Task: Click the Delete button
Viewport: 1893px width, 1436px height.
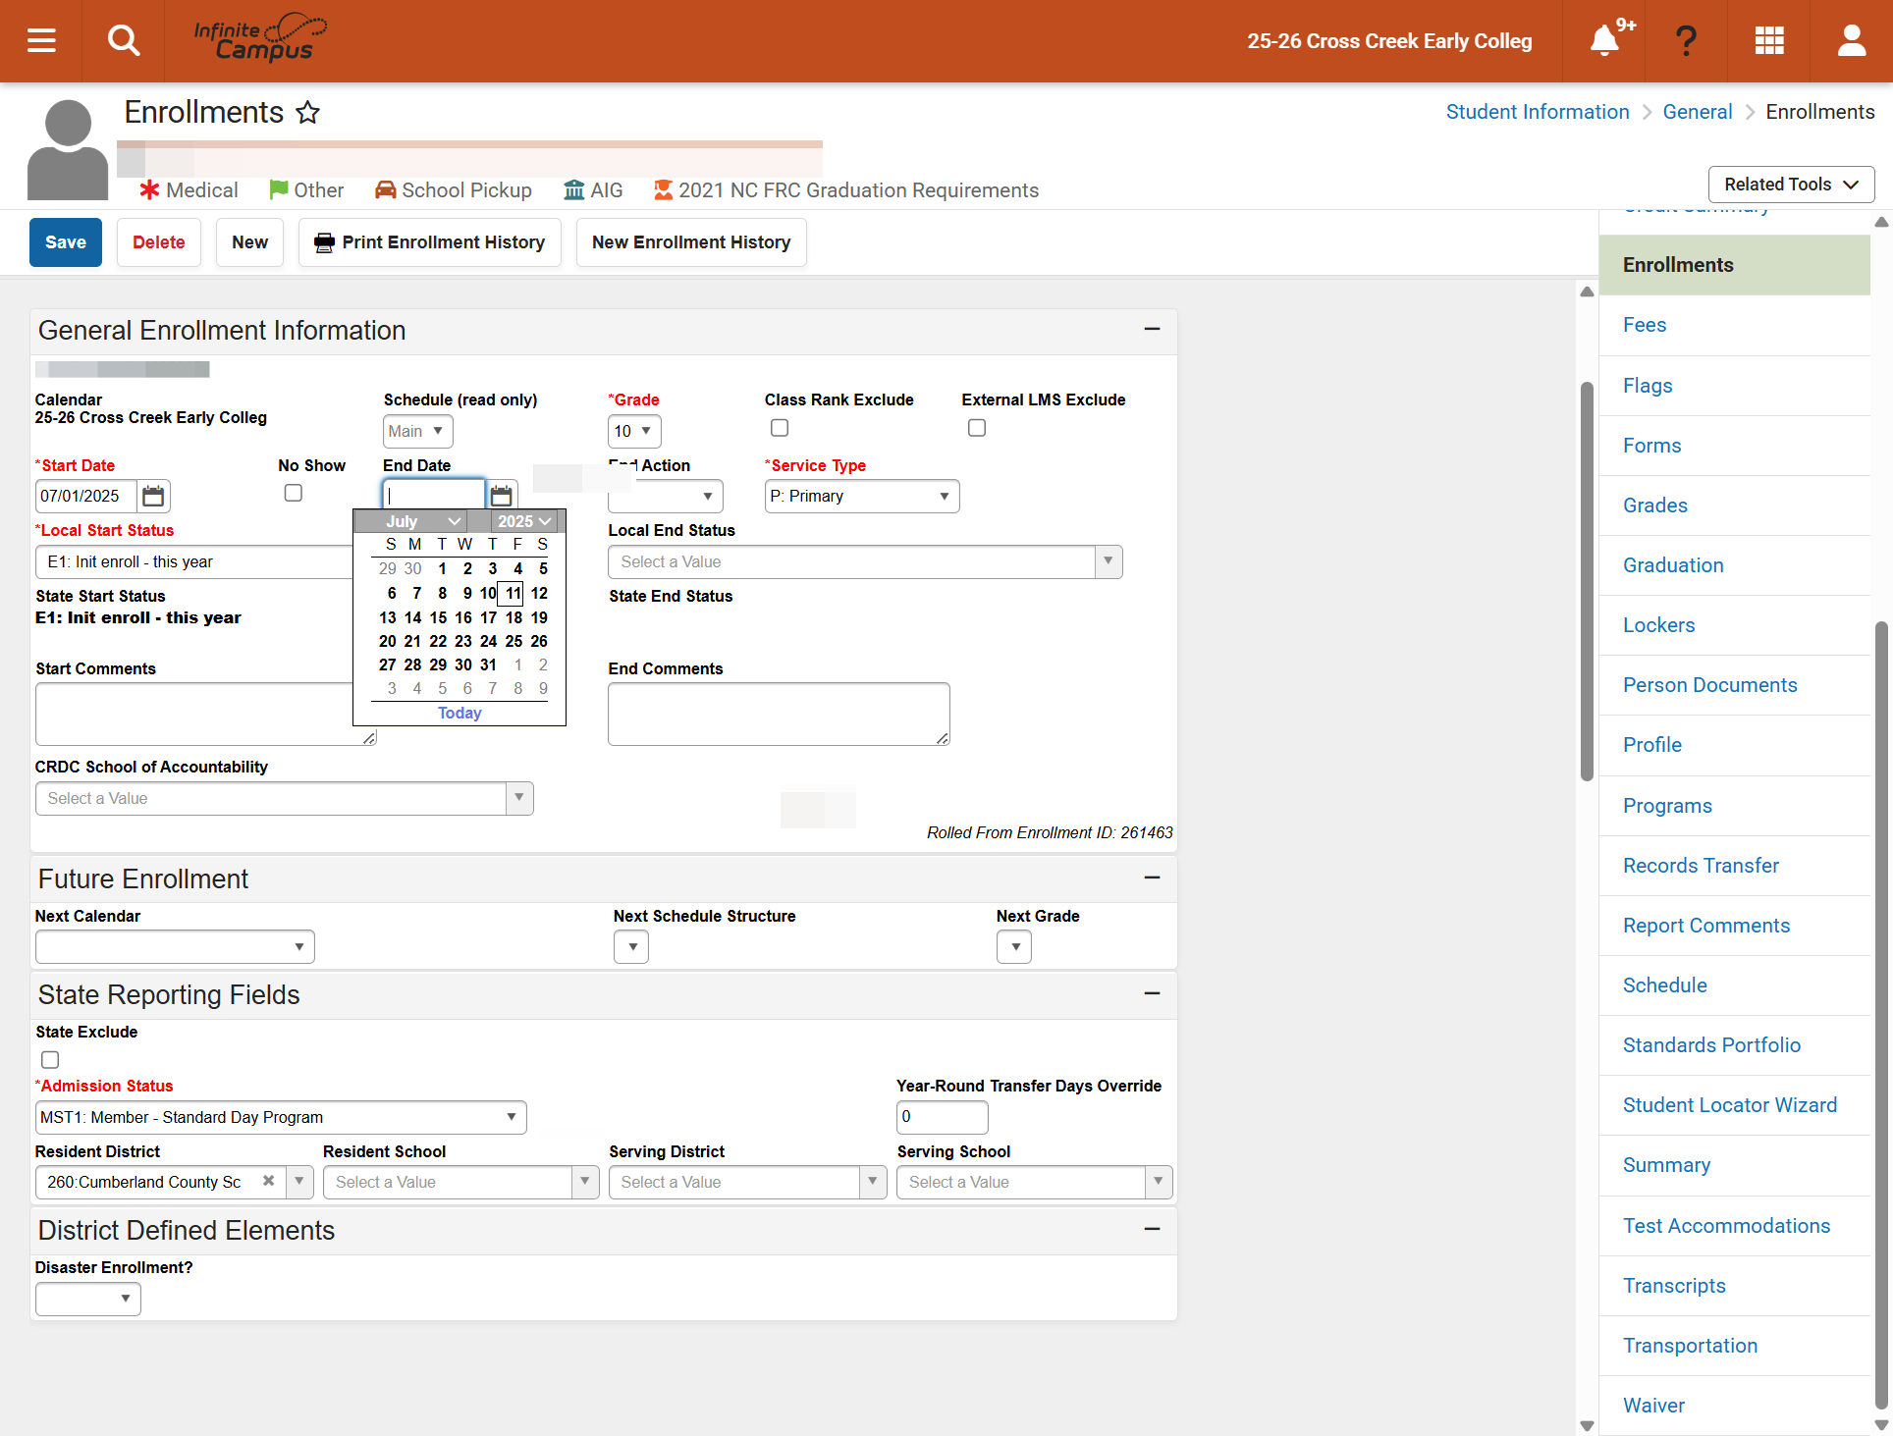Action: [159, 242]
